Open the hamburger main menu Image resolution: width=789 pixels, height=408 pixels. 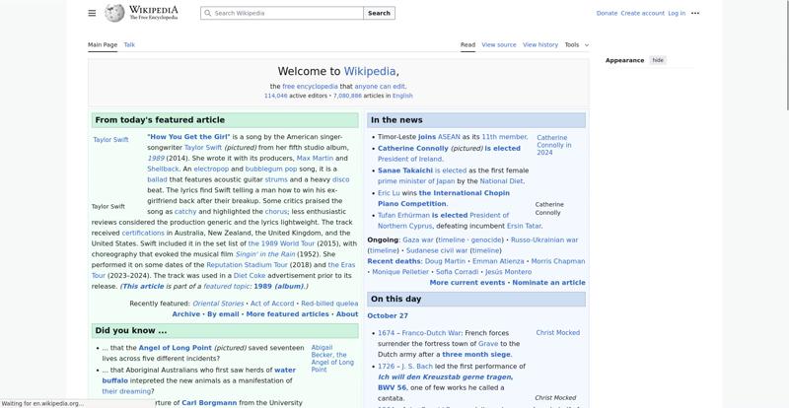coord(92,13)
